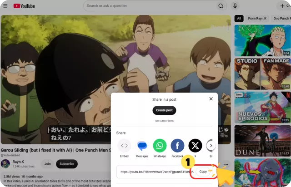Click the Auto-dubbed label
This screenshot has width=291, height=187.
(x=10, y=155)
